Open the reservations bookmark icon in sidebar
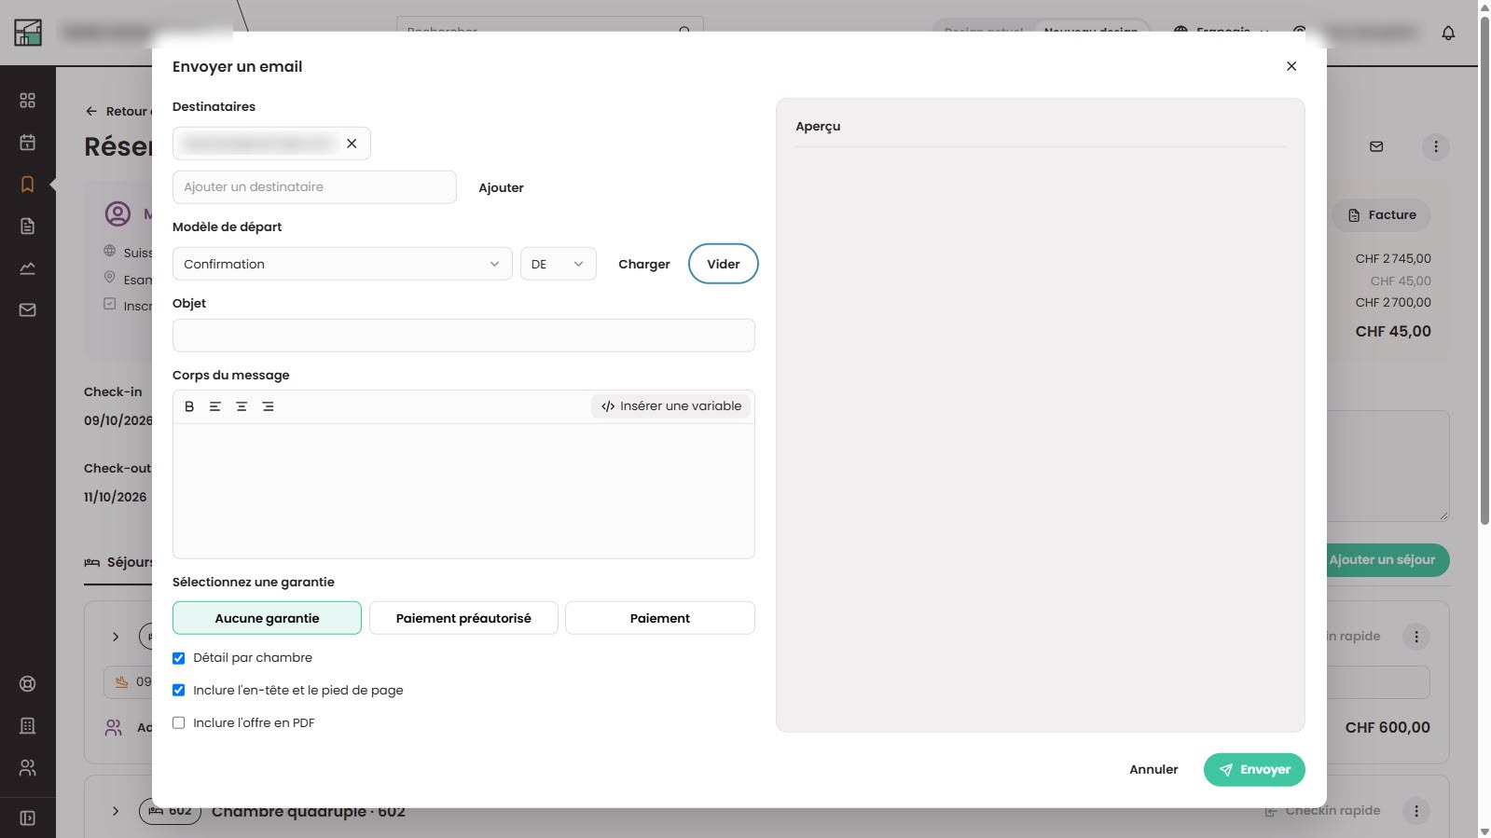Viewport: 1491px width, 838px height. point(28,185)
